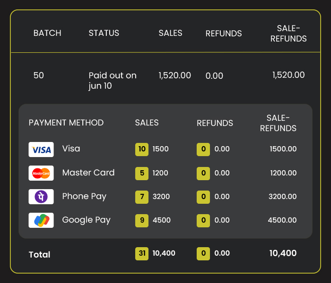Click Master Card sales count badge 5
This screenshot has height=283, width=331.
click(x=141, y=173)
